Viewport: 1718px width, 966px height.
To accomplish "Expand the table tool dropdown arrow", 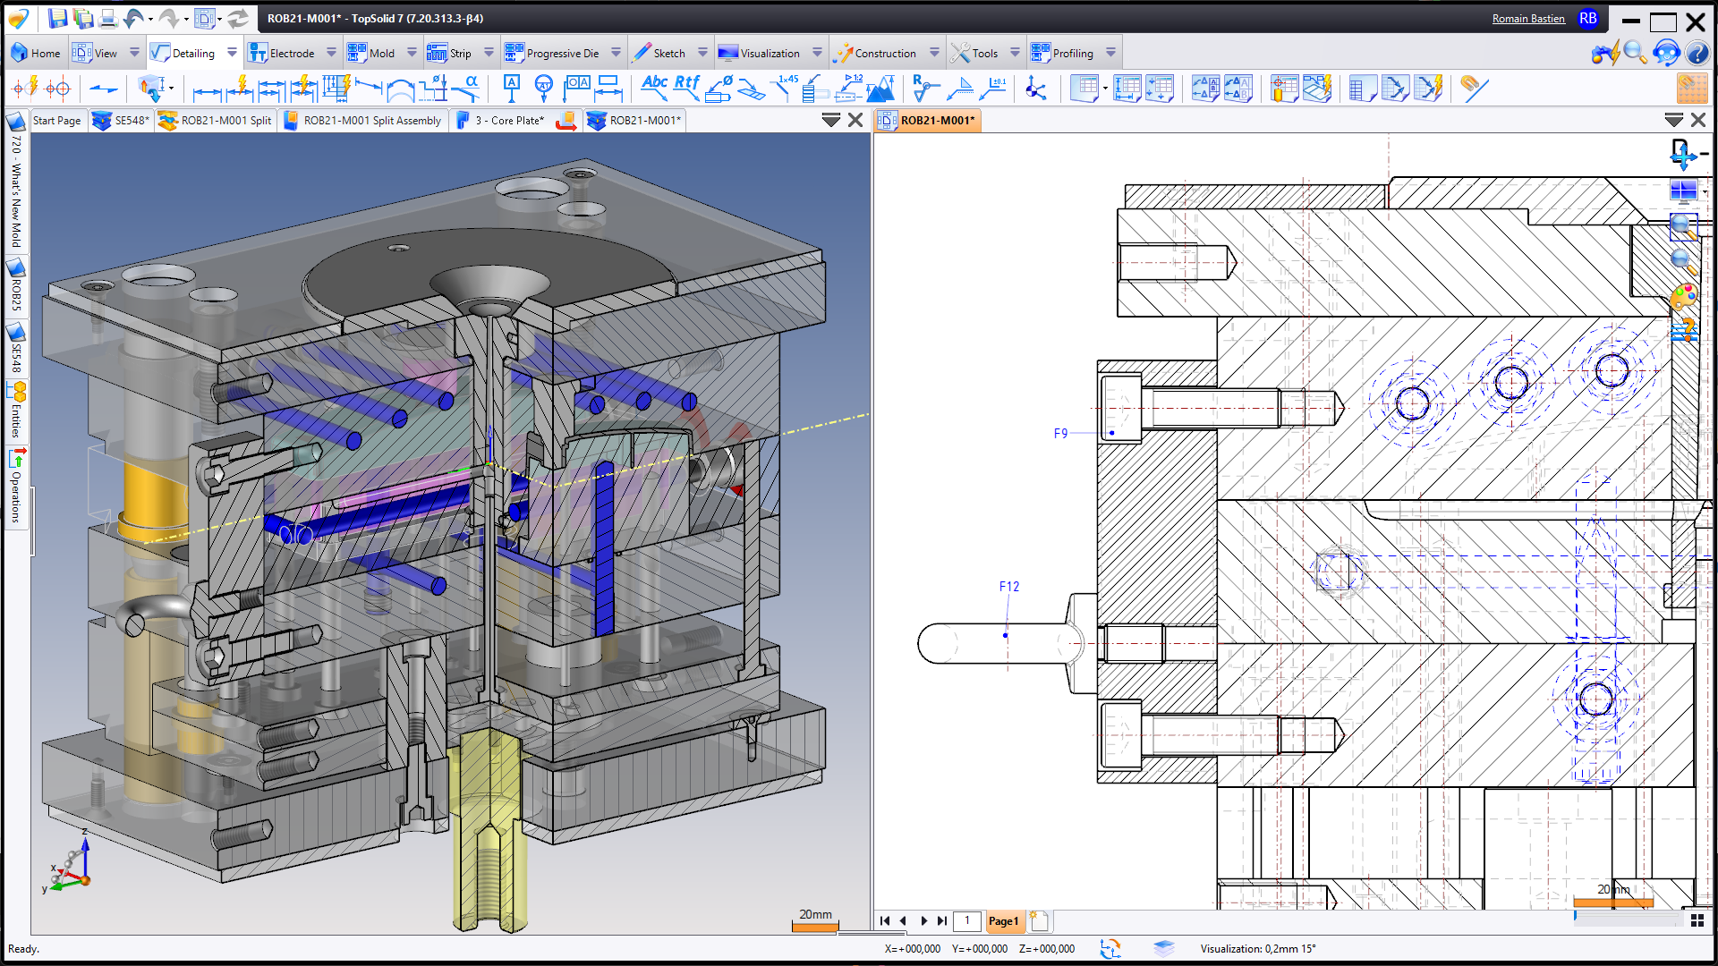I will point(1106,88).
